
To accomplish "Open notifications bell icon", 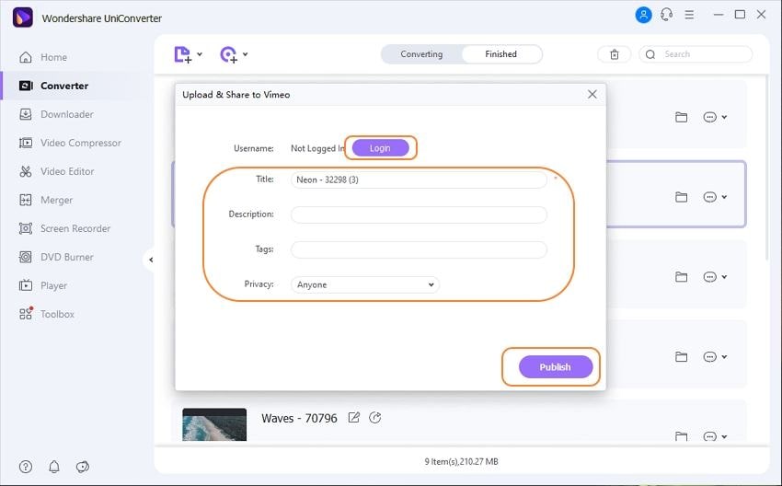I will (54, 467).
